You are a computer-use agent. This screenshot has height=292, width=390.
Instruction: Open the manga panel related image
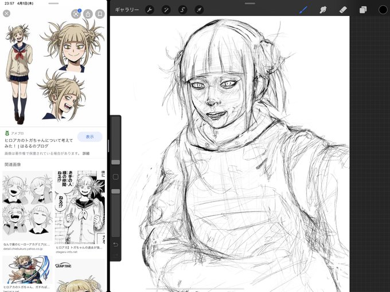[80, 207]
